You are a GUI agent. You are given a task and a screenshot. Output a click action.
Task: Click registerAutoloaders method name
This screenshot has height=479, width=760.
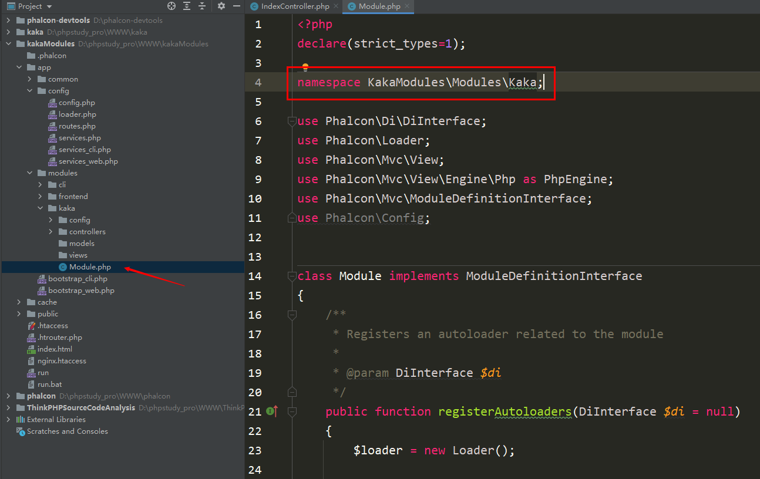coord(505,411)
